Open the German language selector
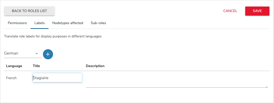Screen dimensions: 274x103 click(21, 54)
